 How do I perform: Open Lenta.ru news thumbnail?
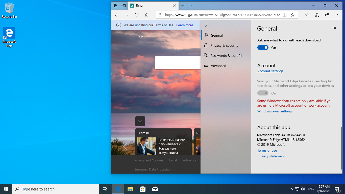point(147,146)
